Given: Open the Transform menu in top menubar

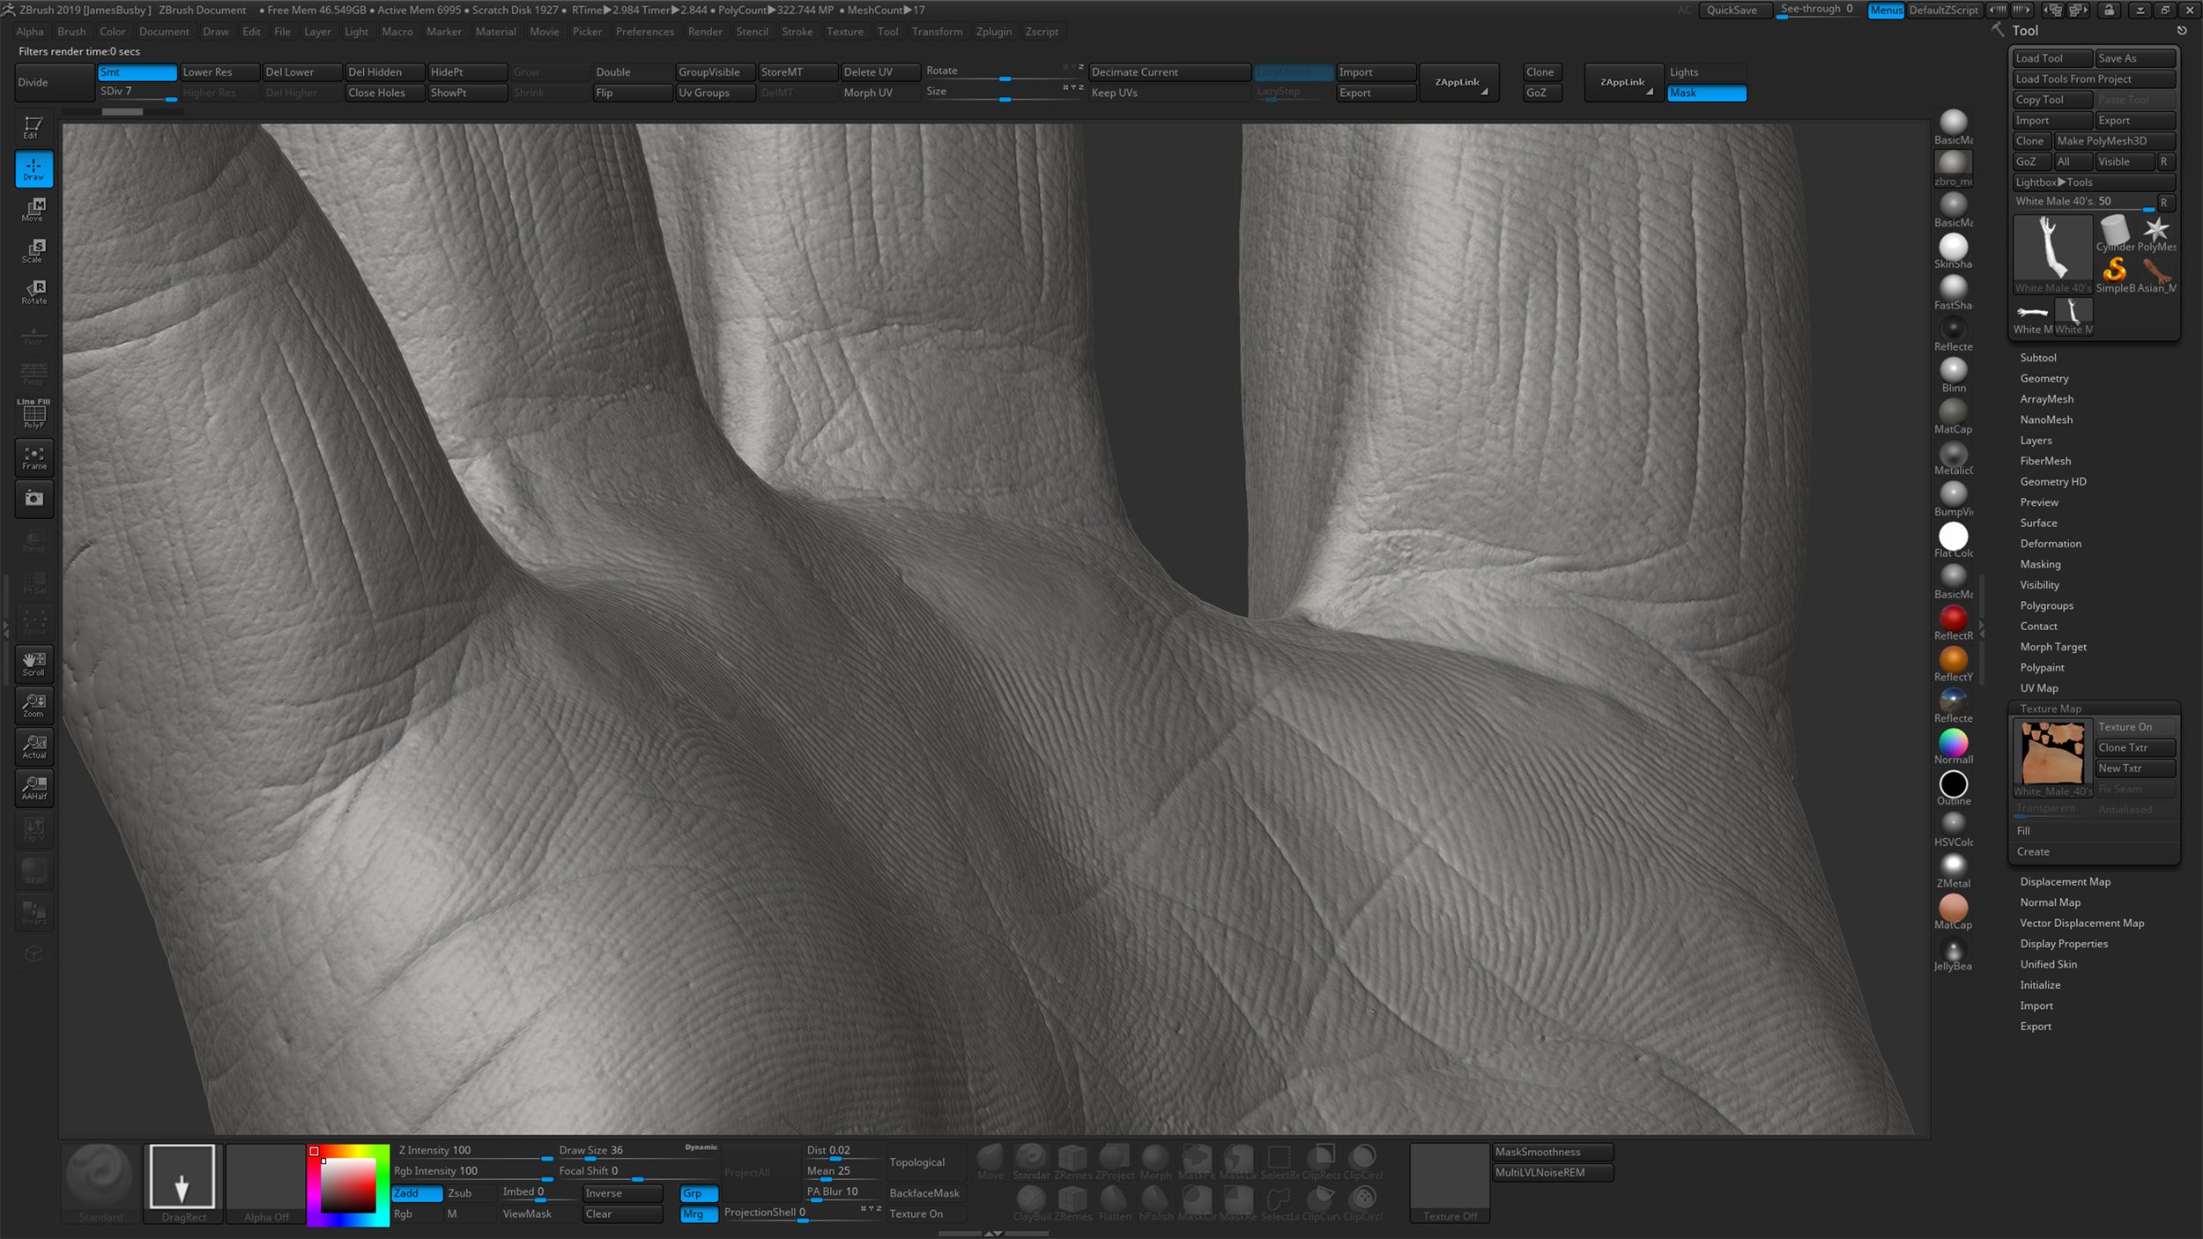Looking at the screenshot, I should 939,32.
